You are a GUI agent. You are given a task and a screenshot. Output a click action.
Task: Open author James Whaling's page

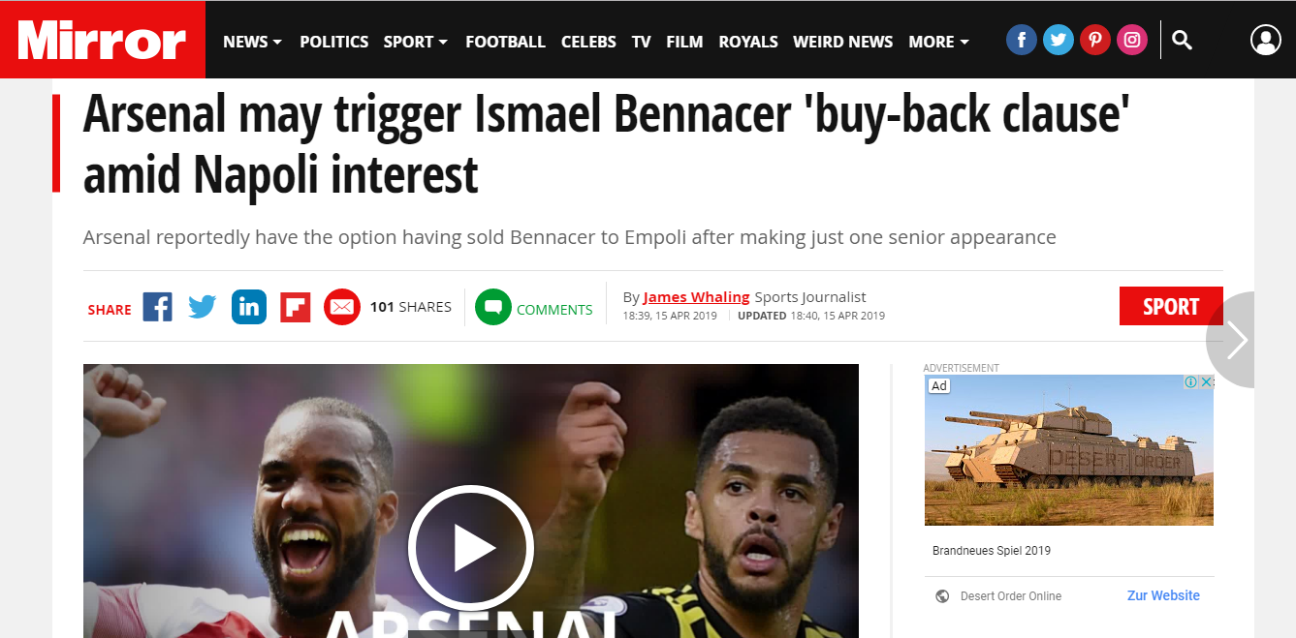[696, 297]
